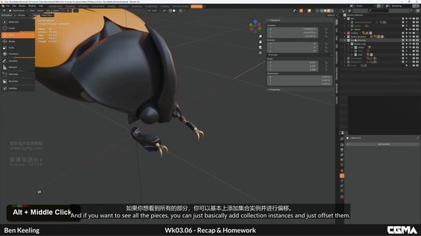Toggle eye visibility for Cutters collection

coord(410,33)
